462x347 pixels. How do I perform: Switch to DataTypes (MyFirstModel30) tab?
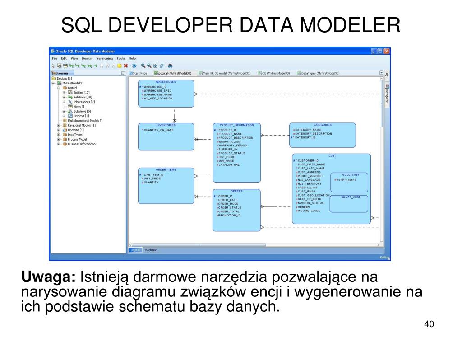click(318, 73)
